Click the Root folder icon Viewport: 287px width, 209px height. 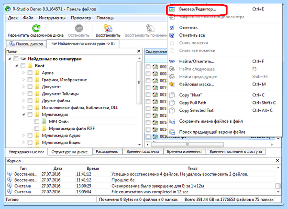(30, 65)
